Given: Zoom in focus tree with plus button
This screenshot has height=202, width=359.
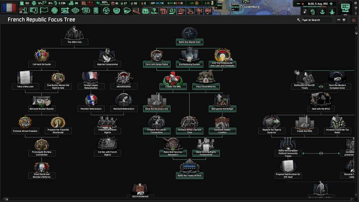Looking at the screenshot, I should [344, 20].
